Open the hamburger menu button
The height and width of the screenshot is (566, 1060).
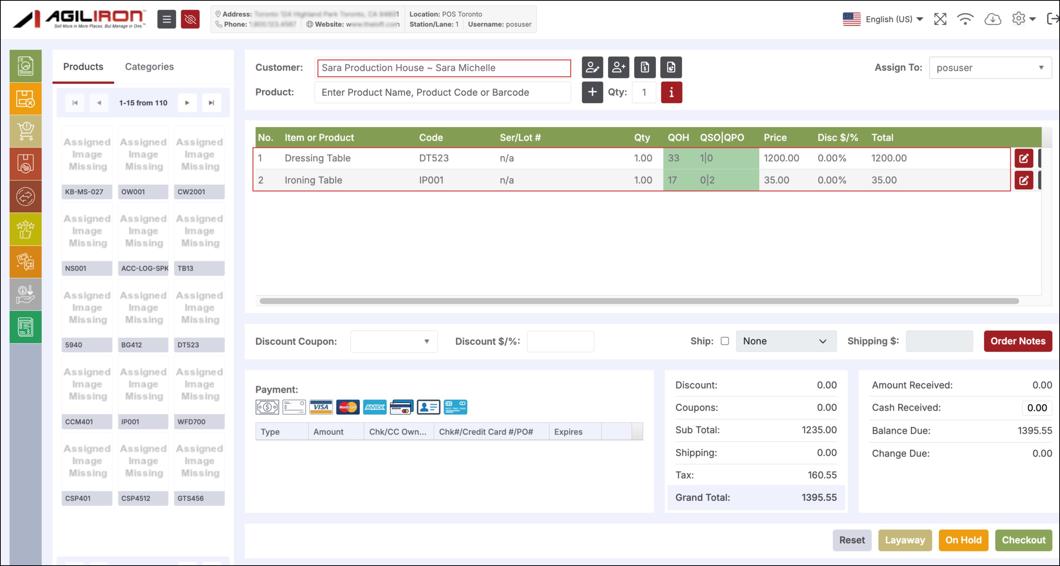pos(166,19)
